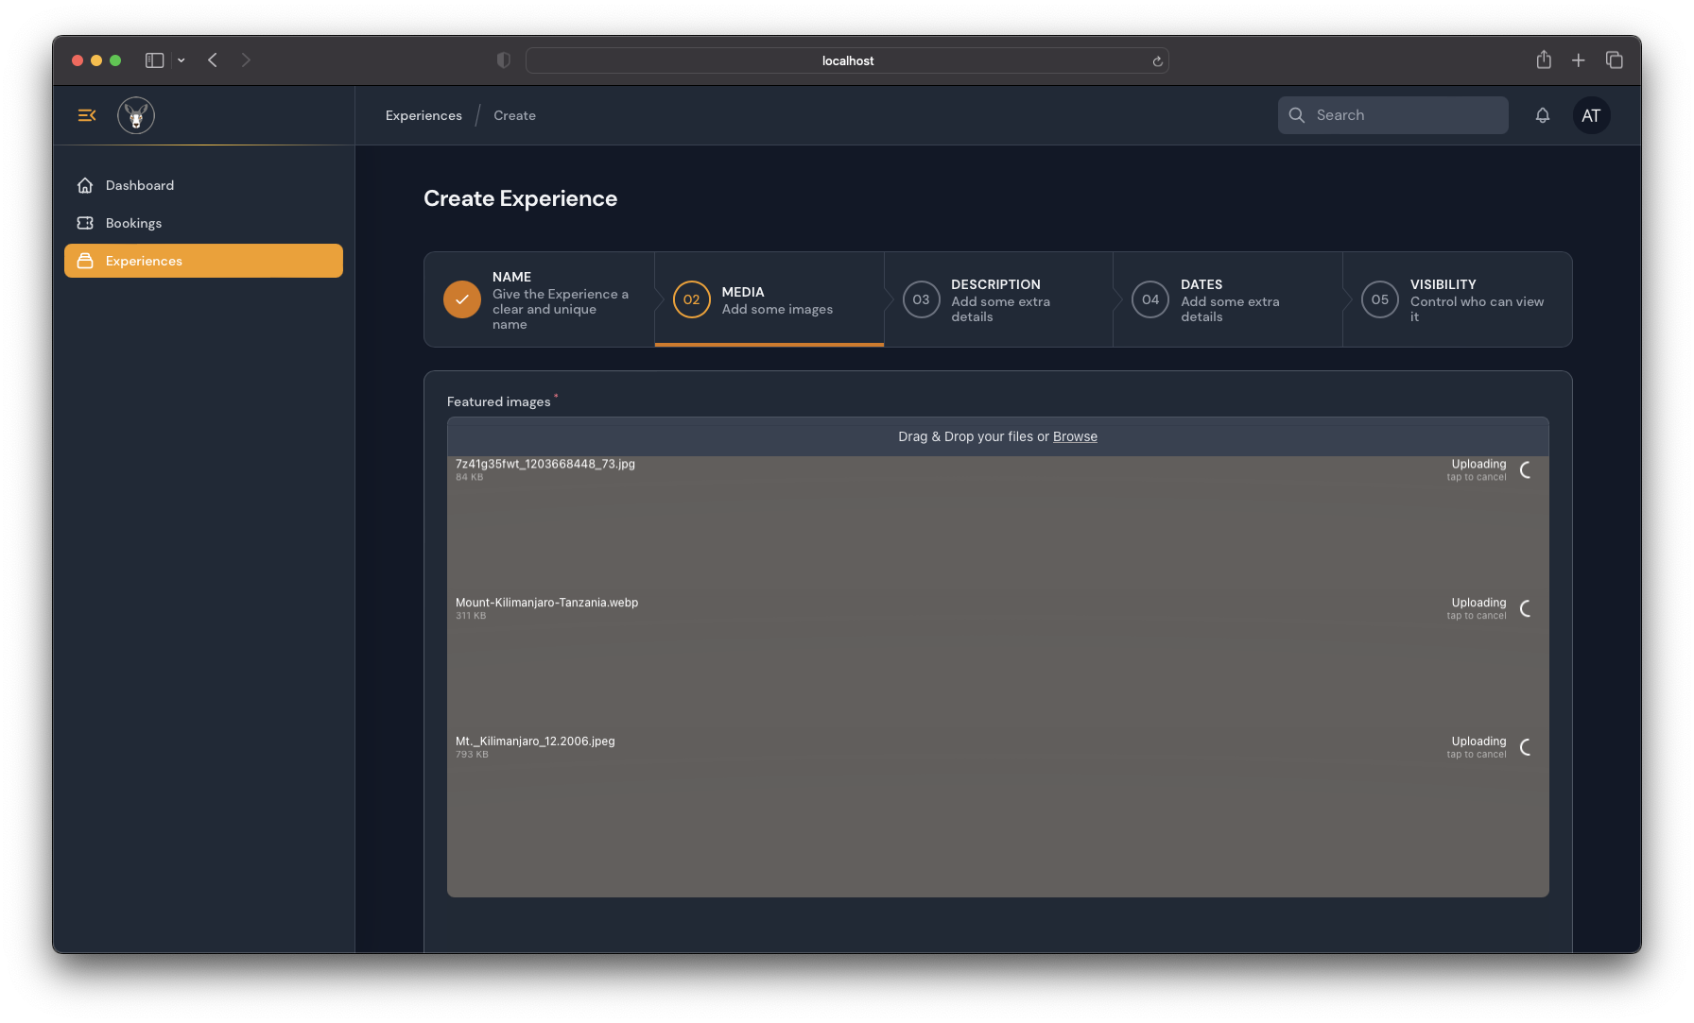Viewport: 1694px width, 1023px height.
Task: Cancel the Mount-Kilimanjaro-Tanzania.webp upload
Action: point(1525,609)
